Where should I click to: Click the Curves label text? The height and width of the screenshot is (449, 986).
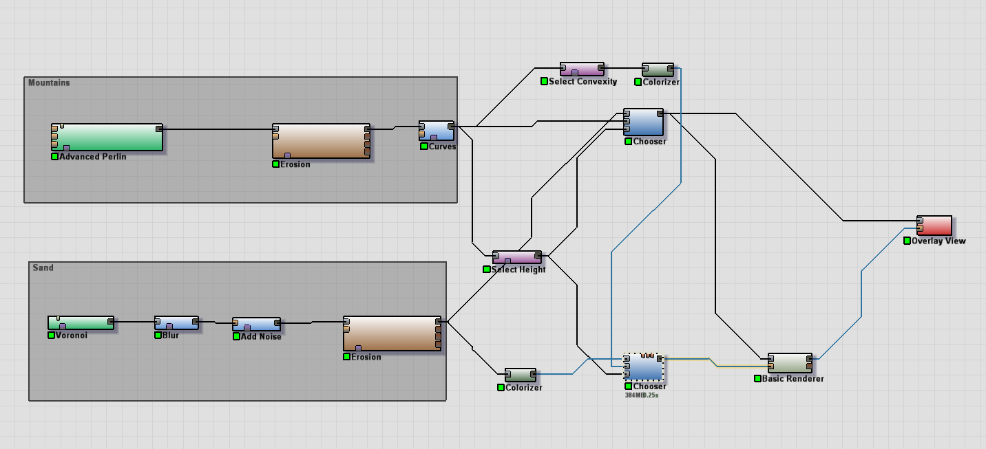tap(442, 146)
